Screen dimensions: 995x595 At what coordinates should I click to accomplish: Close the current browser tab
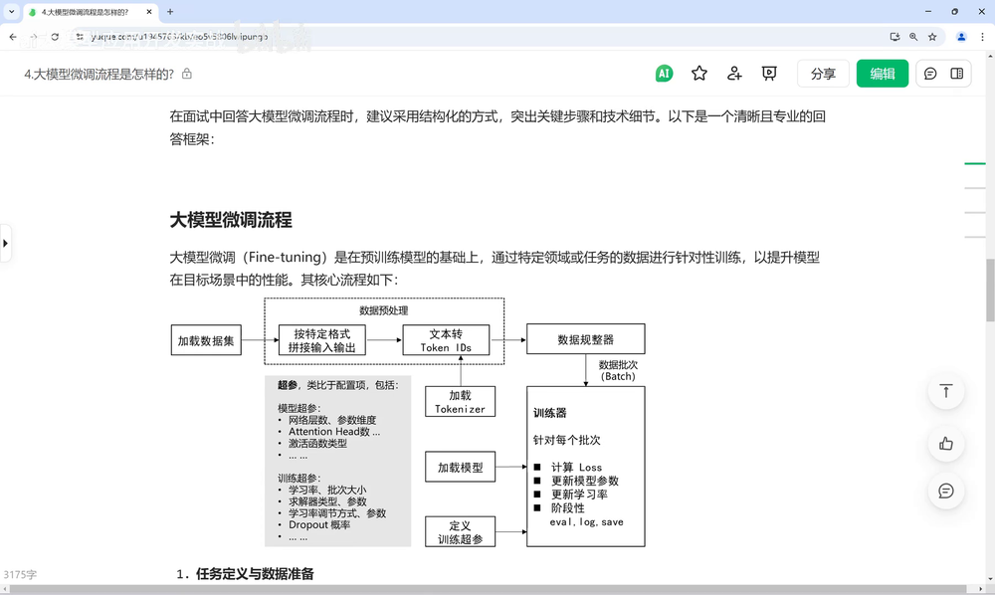[x=149, y=11]
